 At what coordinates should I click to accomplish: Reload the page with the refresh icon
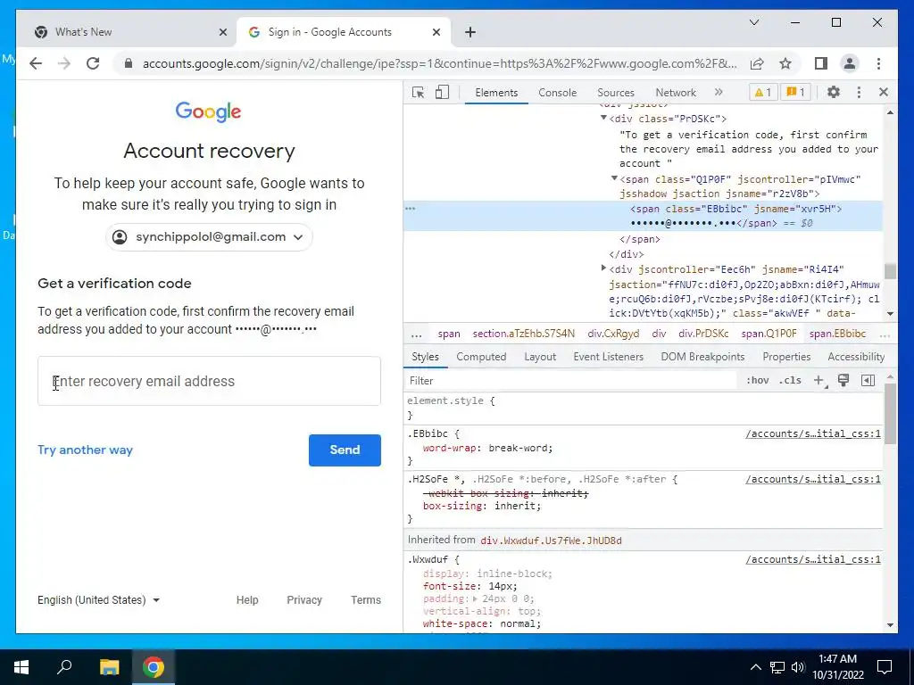[93, 63]
